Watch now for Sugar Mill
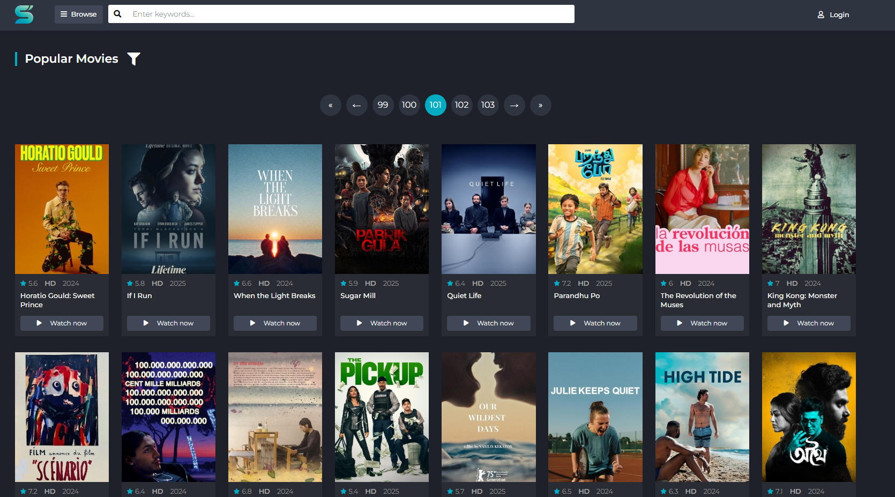 tap(382, 323)
